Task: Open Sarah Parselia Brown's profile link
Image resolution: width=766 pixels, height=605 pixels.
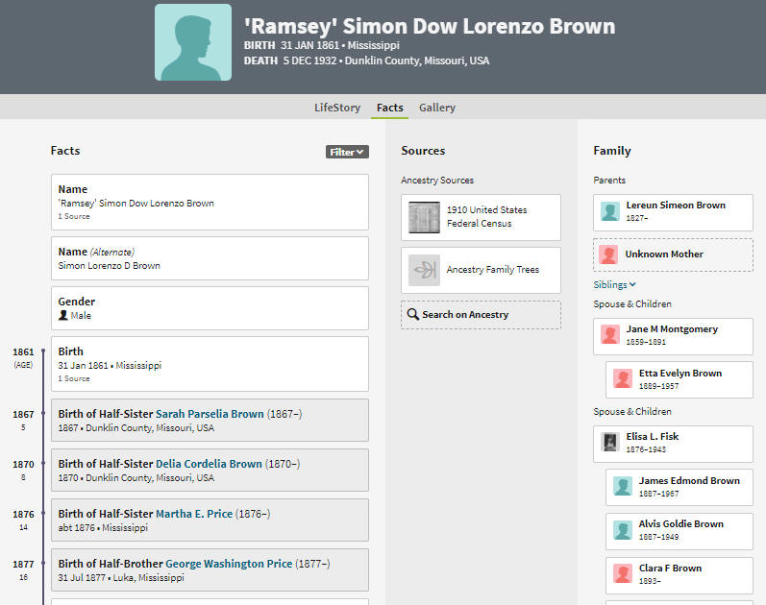Action: point(210,414)
